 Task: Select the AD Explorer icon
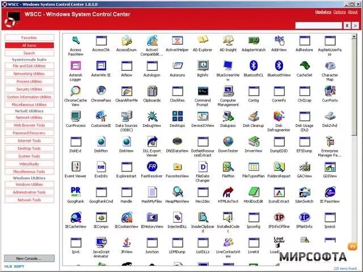pos(203,41)
